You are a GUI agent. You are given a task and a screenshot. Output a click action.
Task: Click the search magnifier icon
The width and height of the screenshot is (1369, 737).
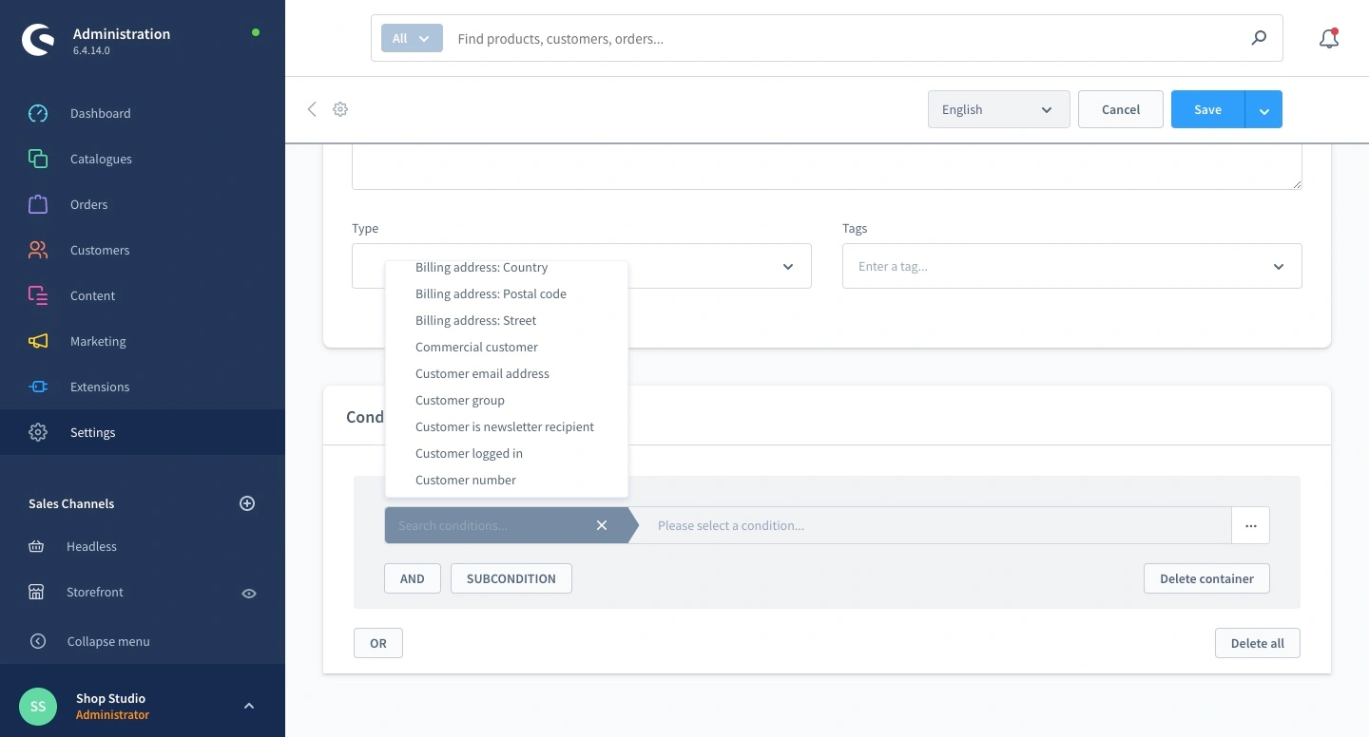1259,39
